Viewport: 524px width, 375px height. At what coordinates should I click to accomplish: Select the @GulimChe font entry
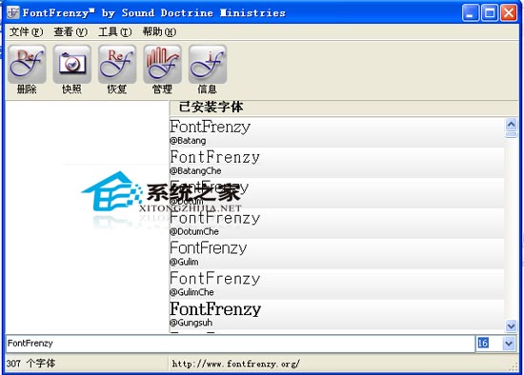pyautogui.click(x=337, y=285)
